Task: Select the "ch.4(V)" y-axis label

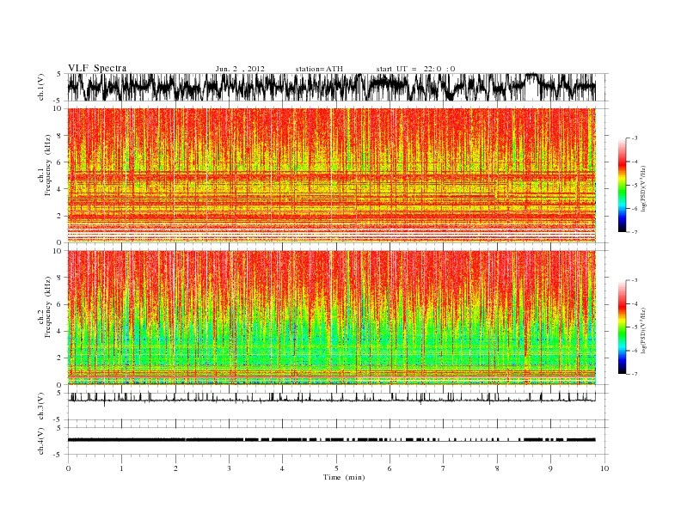Action: click(x=41, y=442)
